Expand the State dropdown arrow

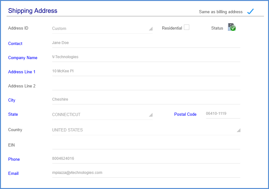151,115
